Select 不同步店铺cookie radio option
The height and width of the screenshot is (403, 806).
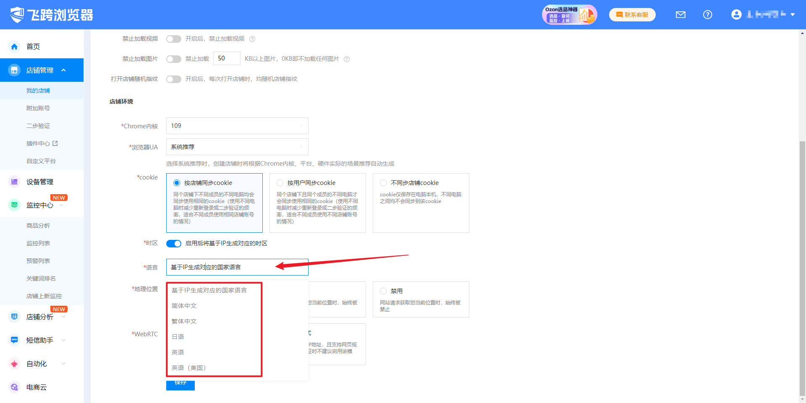[383, 183]
